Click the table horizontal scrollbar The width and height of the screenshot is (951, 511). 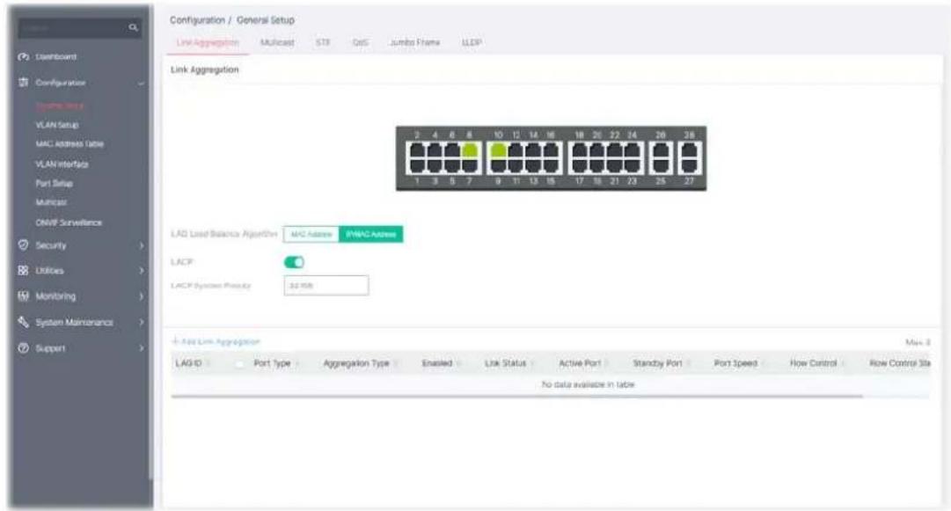(516, 397)
